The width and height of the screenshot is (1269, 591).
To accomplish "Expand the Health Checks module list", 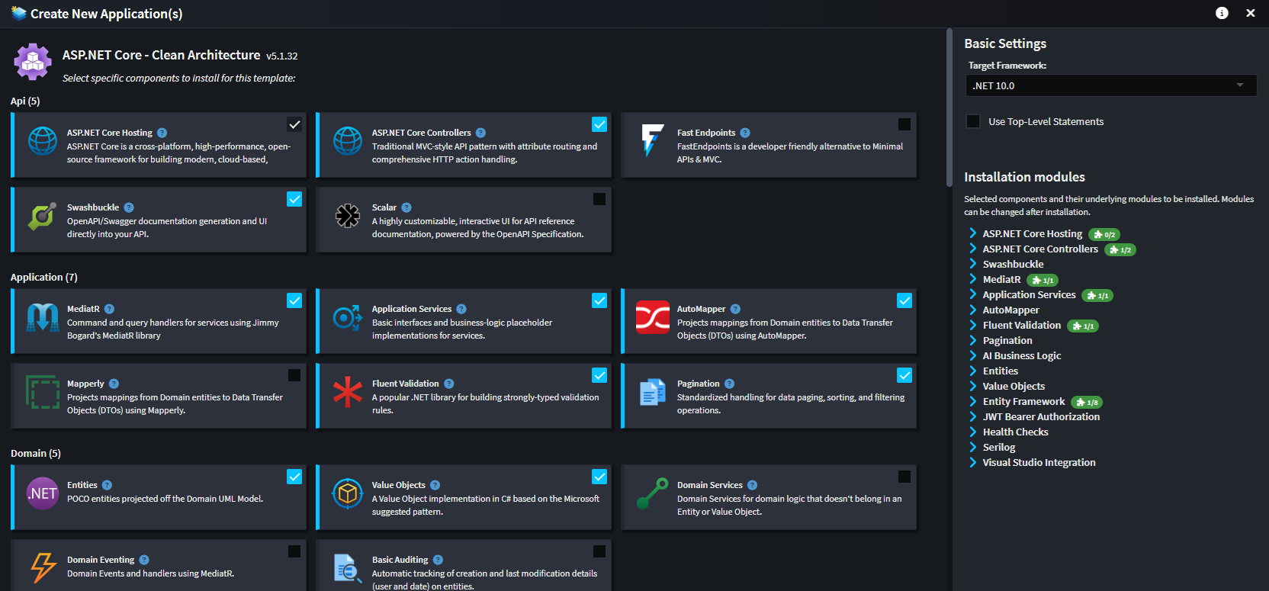I will pos(972,432).
